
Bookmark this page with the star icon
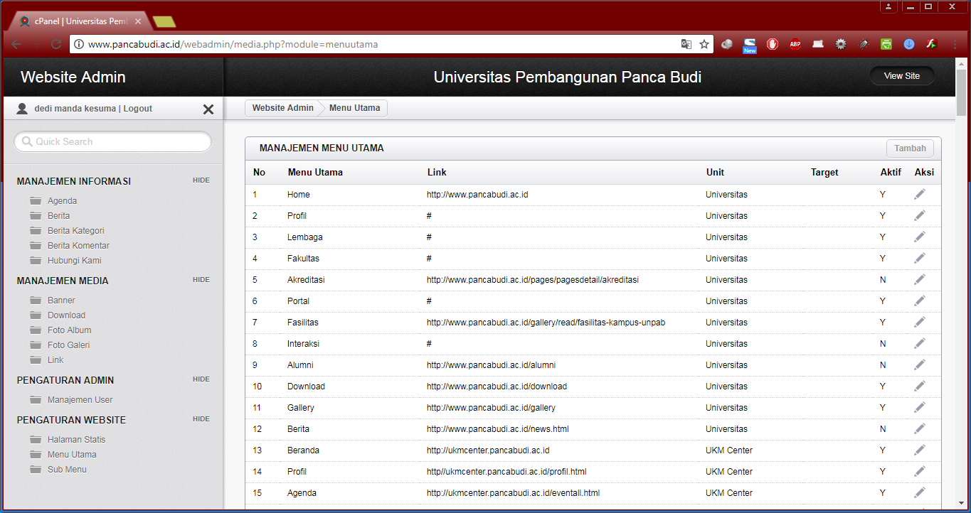coord(704,44)
